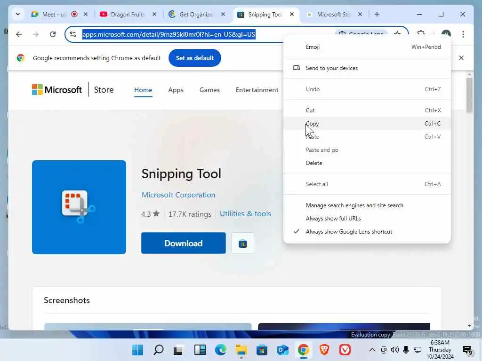Dismiss the Chrome default browser banner
Screen dimensions: 482x361
[461, 58]
